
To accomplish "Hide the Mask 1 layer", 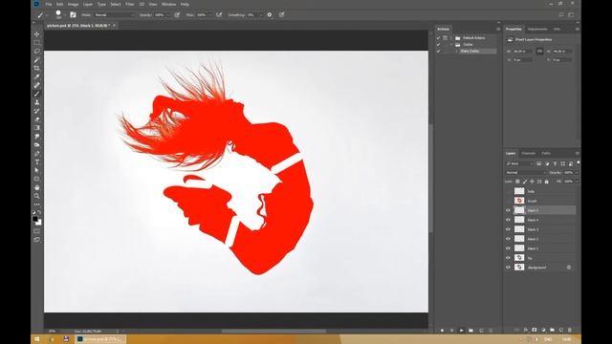I will 508,248.
